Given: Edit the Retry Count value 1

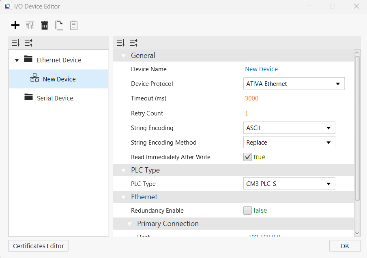Looking at the screenshot, I should coord(247,113).
